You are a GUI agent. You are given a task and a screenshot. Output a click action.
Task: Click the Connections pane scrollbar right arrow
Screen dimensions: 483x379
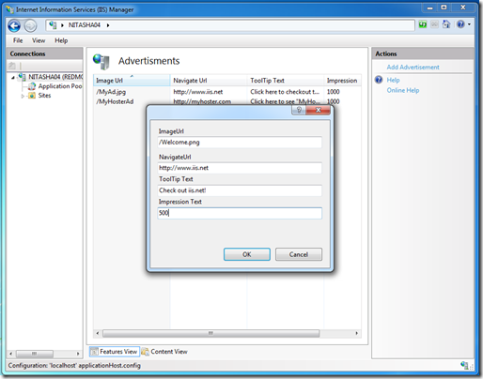click(78, 354)
